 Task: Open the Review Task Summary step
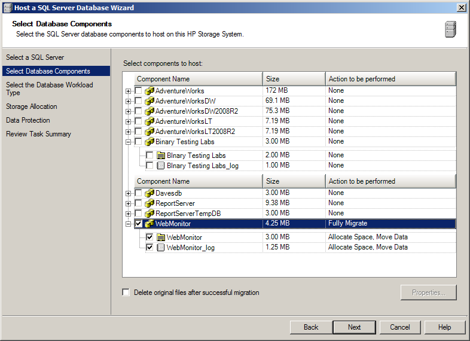coord(38,134)
